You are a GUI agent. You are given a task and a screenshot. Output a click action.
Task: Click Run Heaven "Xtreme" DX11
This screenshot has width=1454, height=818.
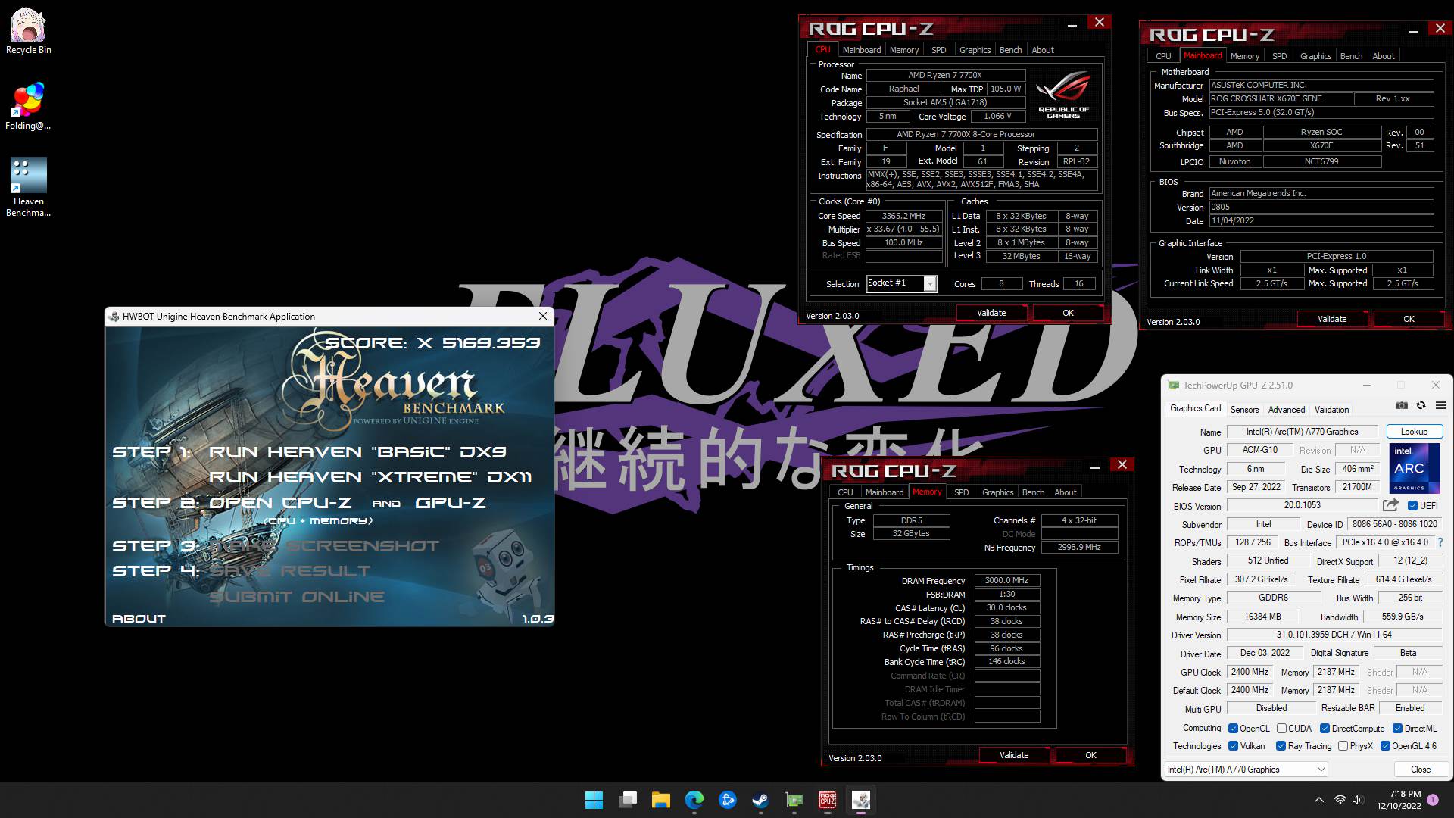(370, 477)
